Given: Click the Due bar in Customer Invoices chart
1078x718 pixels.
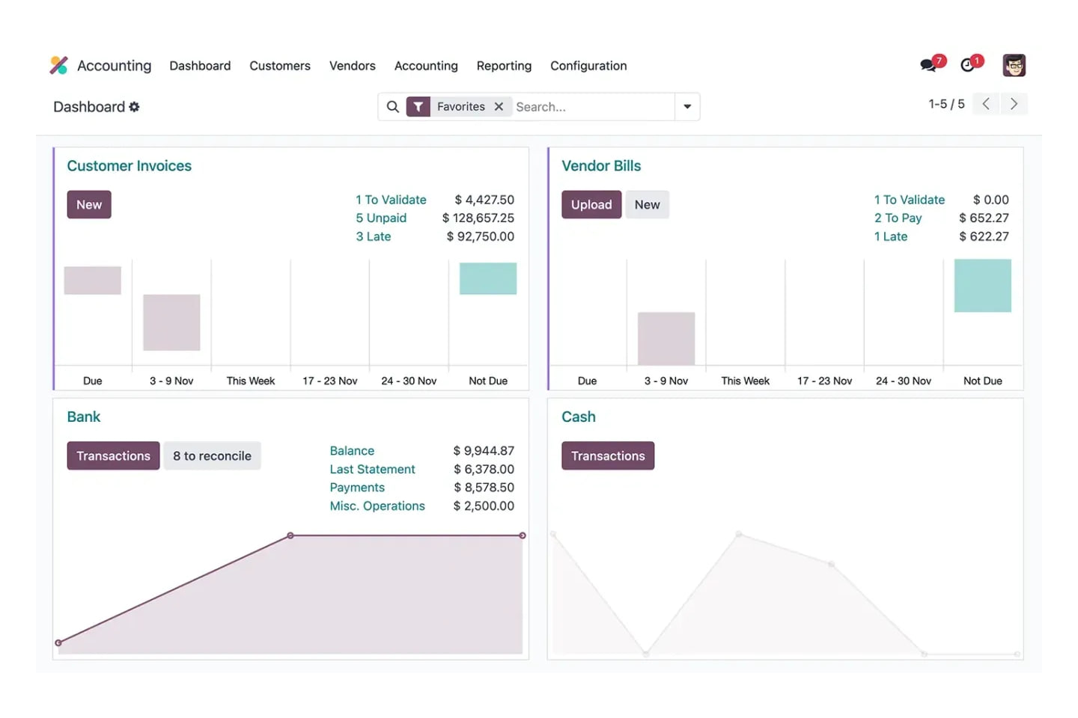Looking at the screenshot, I should click(93, 280).
